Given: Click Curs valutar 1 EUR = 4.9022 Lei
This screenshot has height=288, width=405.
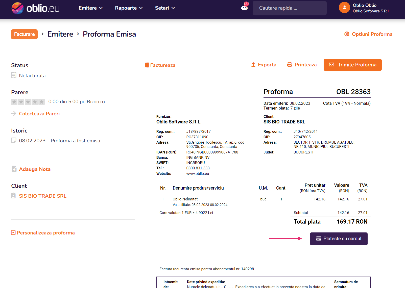Looking at the screenshot, I should (186, 213).
